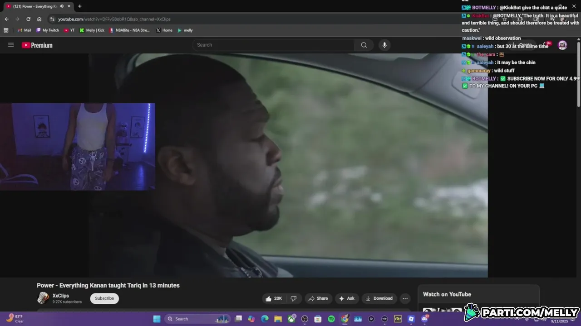
Task: Open the X Home bookmark
Action: (164, 30)
